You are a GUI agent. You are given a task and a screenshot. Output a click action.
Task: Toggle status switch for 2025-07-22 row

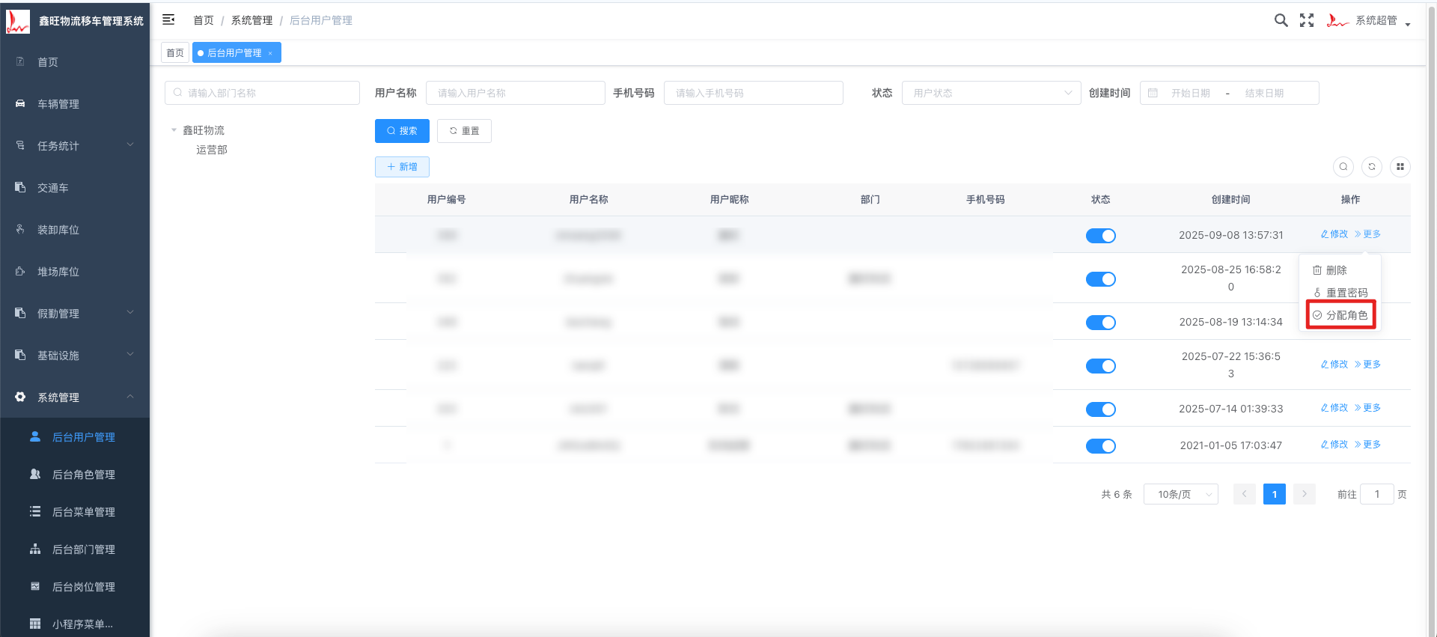[1101, 366]
